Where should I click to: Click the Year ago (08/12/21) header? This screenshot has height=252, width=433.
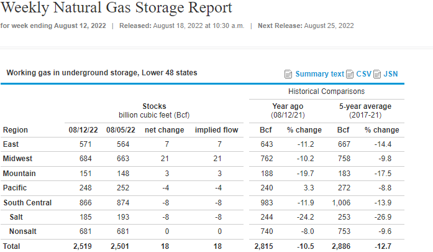tap(288, 110)
